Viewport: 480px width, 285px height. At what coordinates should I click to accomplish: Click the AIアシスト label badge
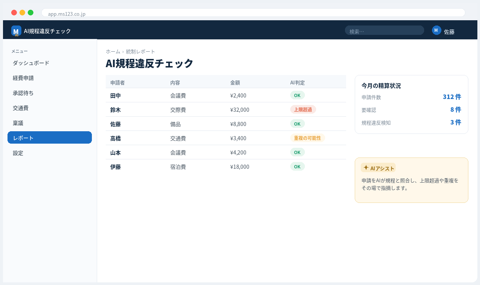[378, 168]
